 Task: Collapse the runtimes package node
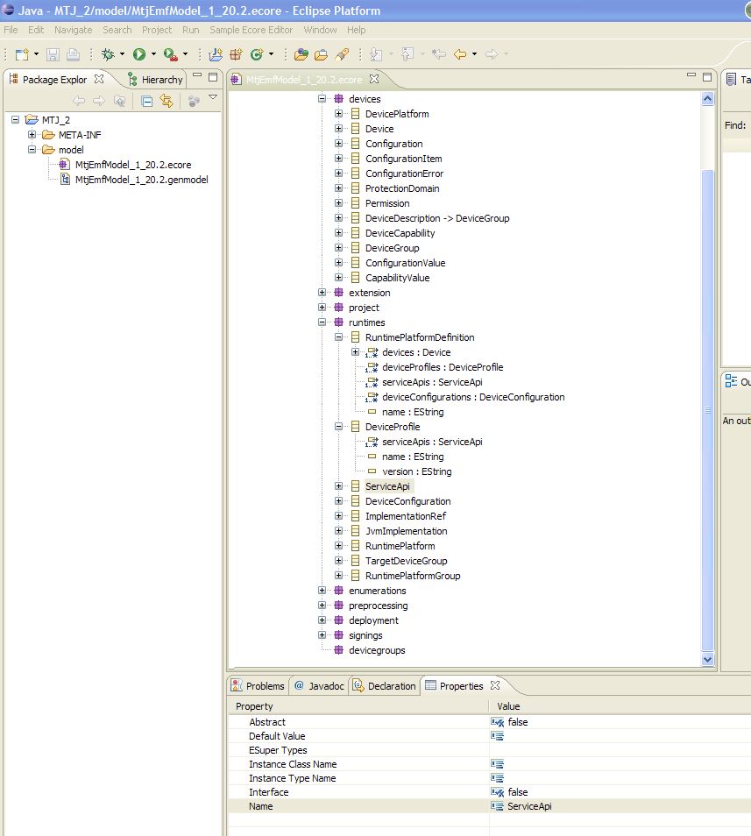coord(322,322)
